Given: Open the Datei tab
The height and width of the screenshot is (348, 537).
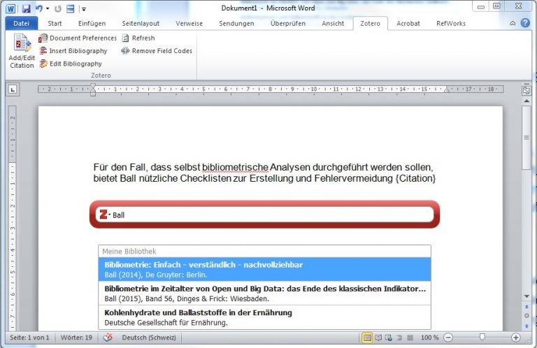Looking at the screenshot, I should (21, 23).
